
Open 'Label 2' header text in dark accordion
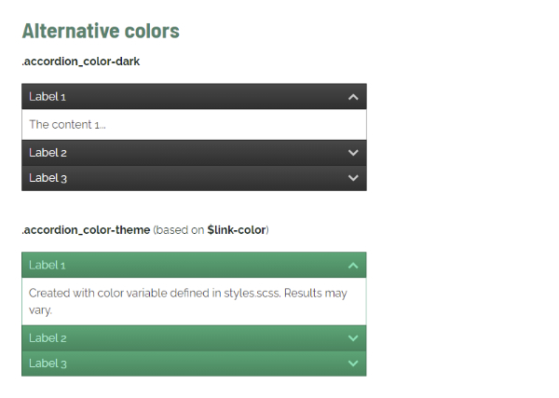(x=48, y=153)
